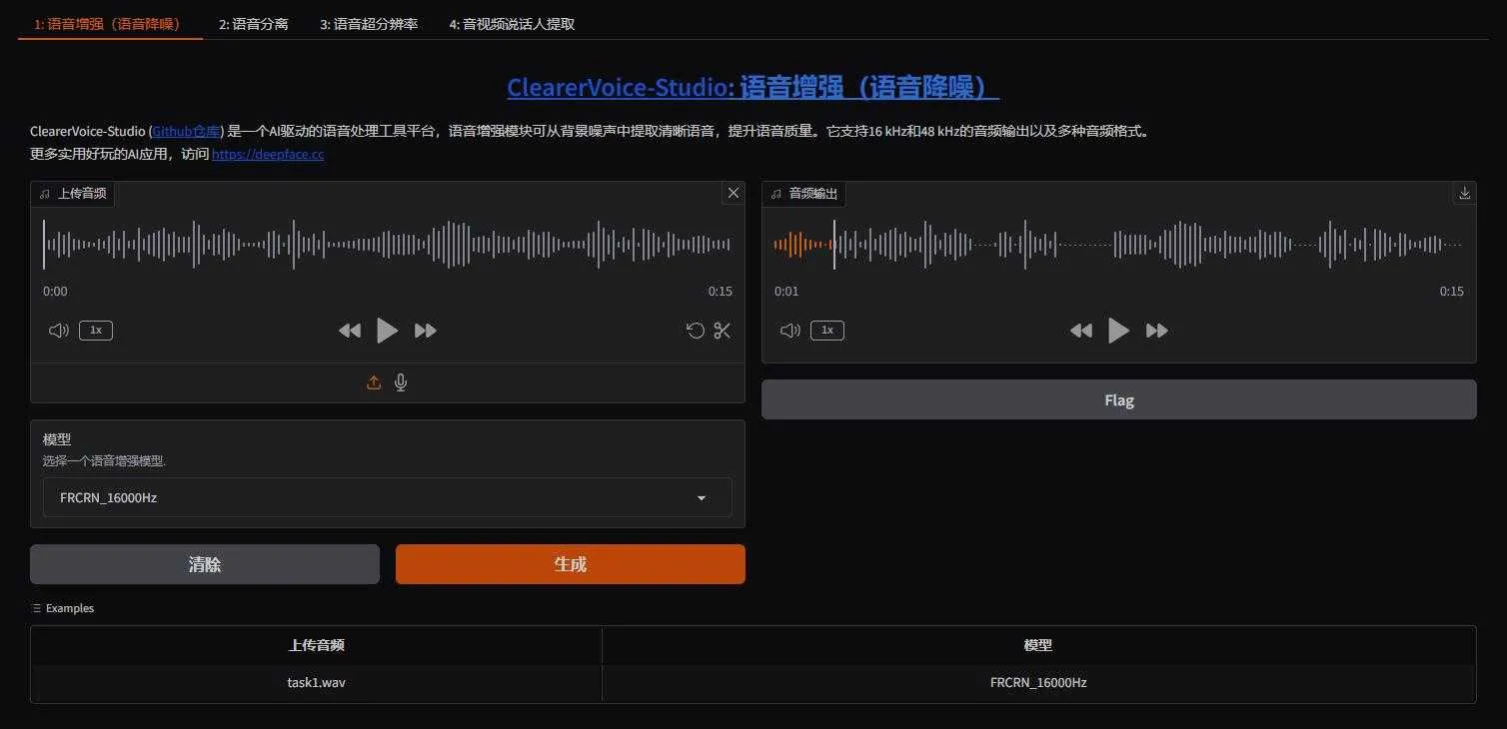
Task: Play the output audio
Action: (1118, 331)
